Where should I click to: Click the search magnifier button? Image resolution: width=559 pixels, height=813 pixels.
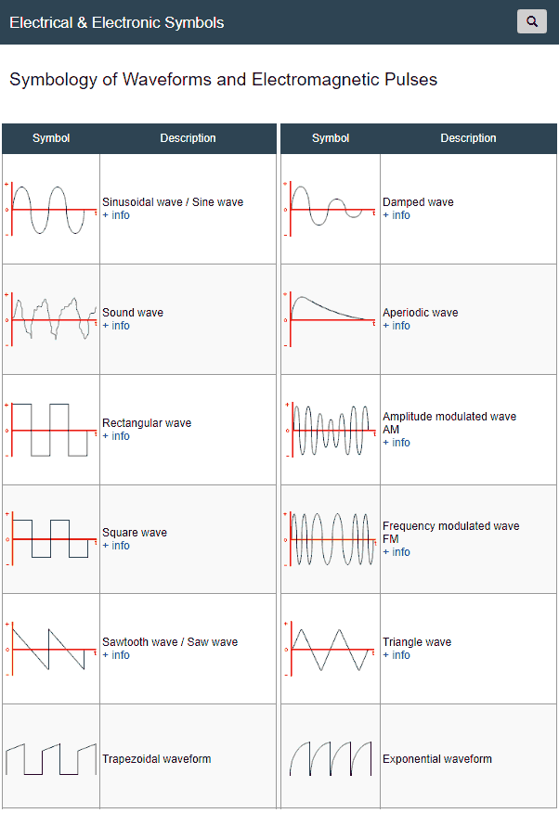click(x=532, y=21)
